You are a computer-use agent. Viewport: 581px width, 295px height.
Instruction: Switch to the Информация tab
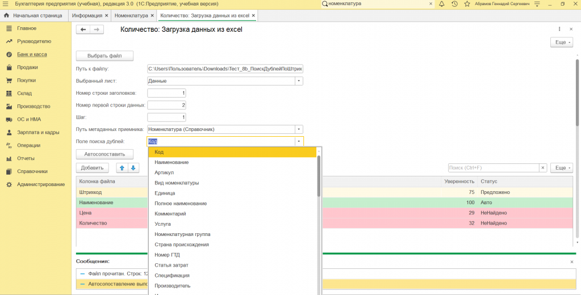87,15
